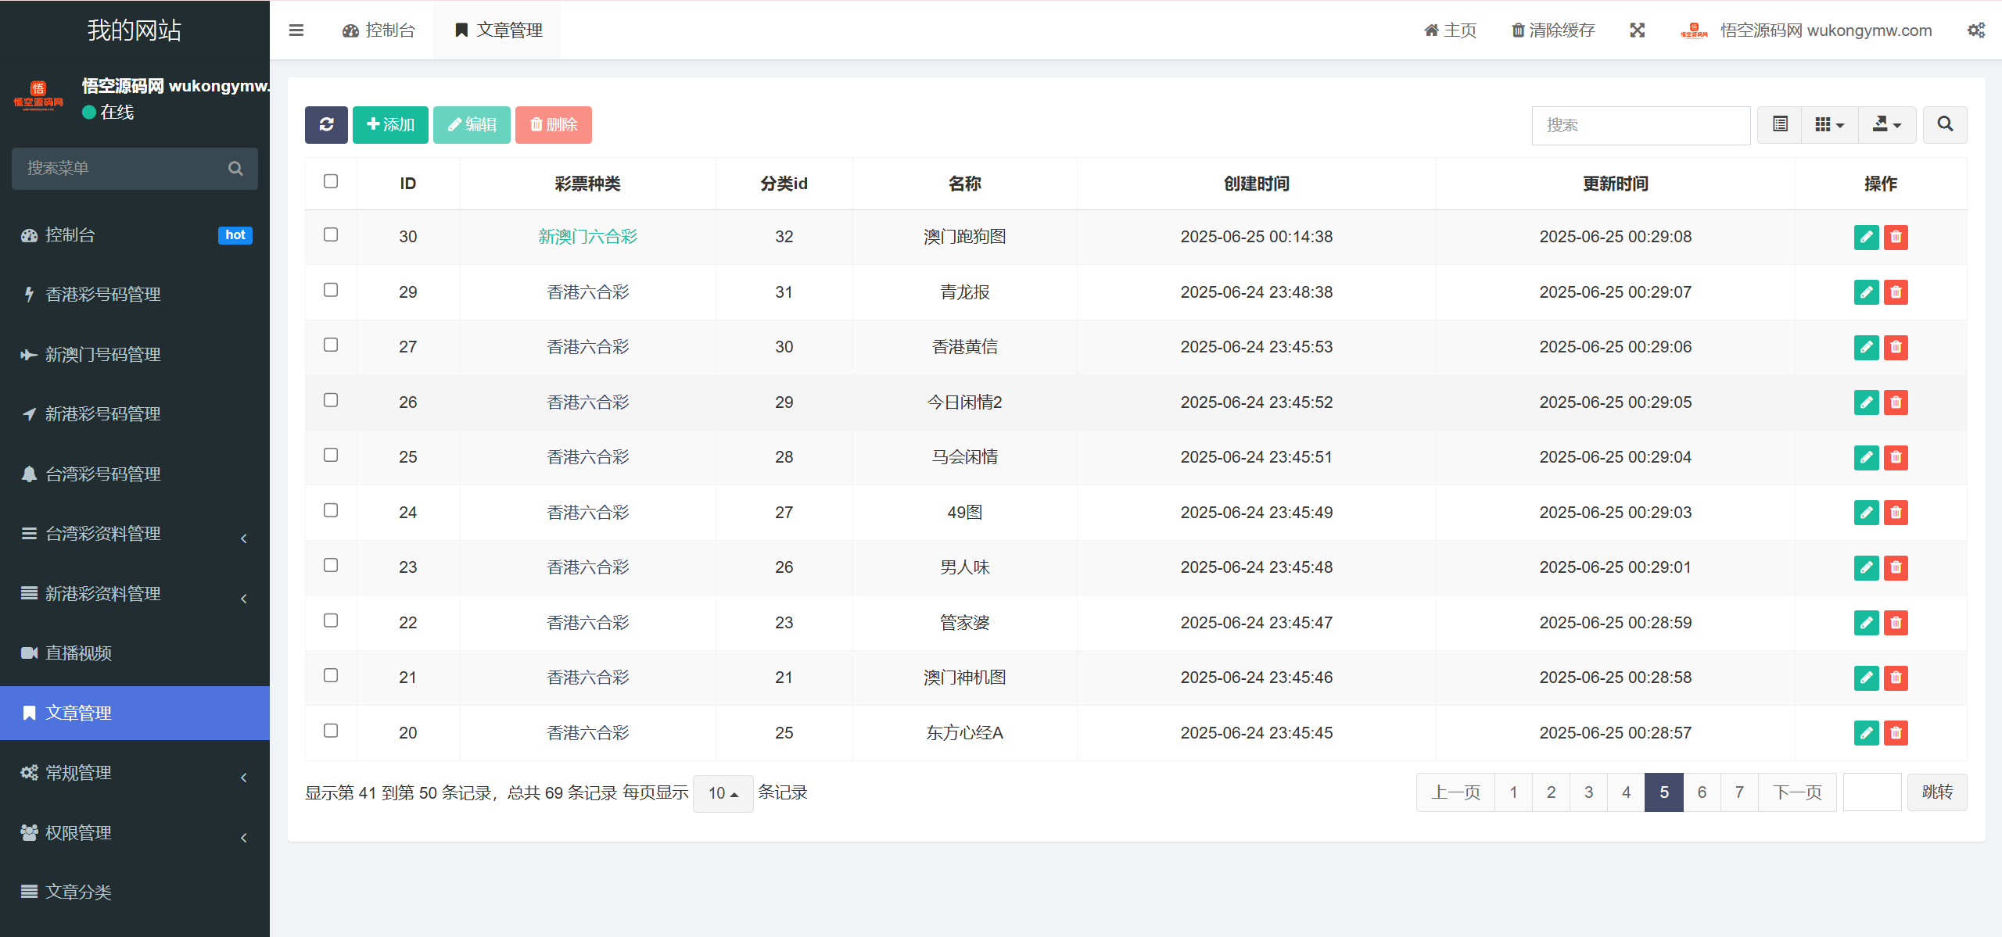Open the columns visibility dropdown
The height and width of the screenshot is (937, 2002).
pos(1830,125)
